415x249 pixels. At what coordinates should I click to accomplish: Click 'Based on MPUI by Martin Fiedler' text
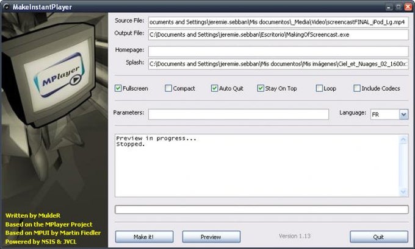tap(53, 233)
